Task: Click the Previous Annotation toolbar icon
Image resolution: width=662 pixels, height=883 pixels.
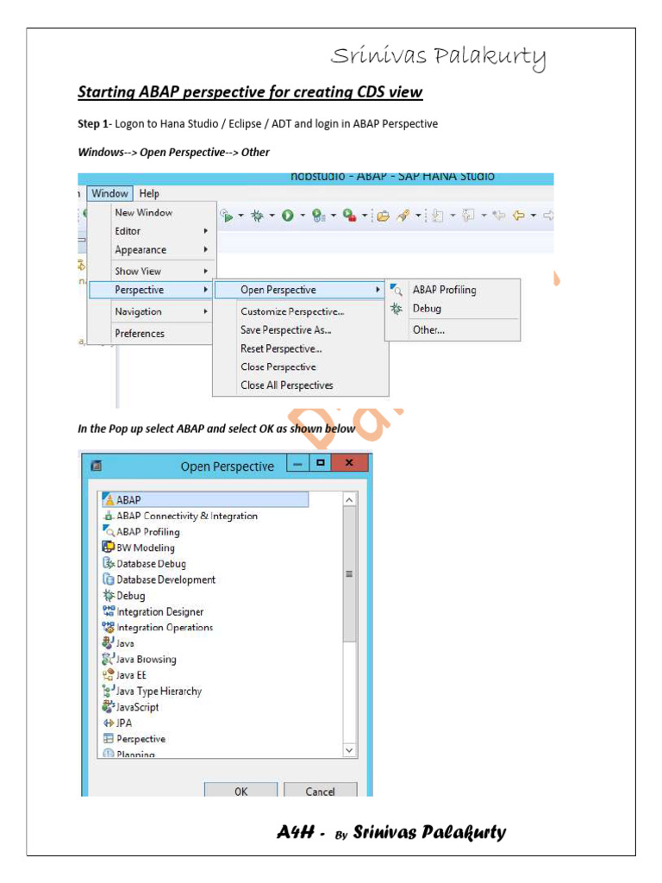Action: click(467, 215)
